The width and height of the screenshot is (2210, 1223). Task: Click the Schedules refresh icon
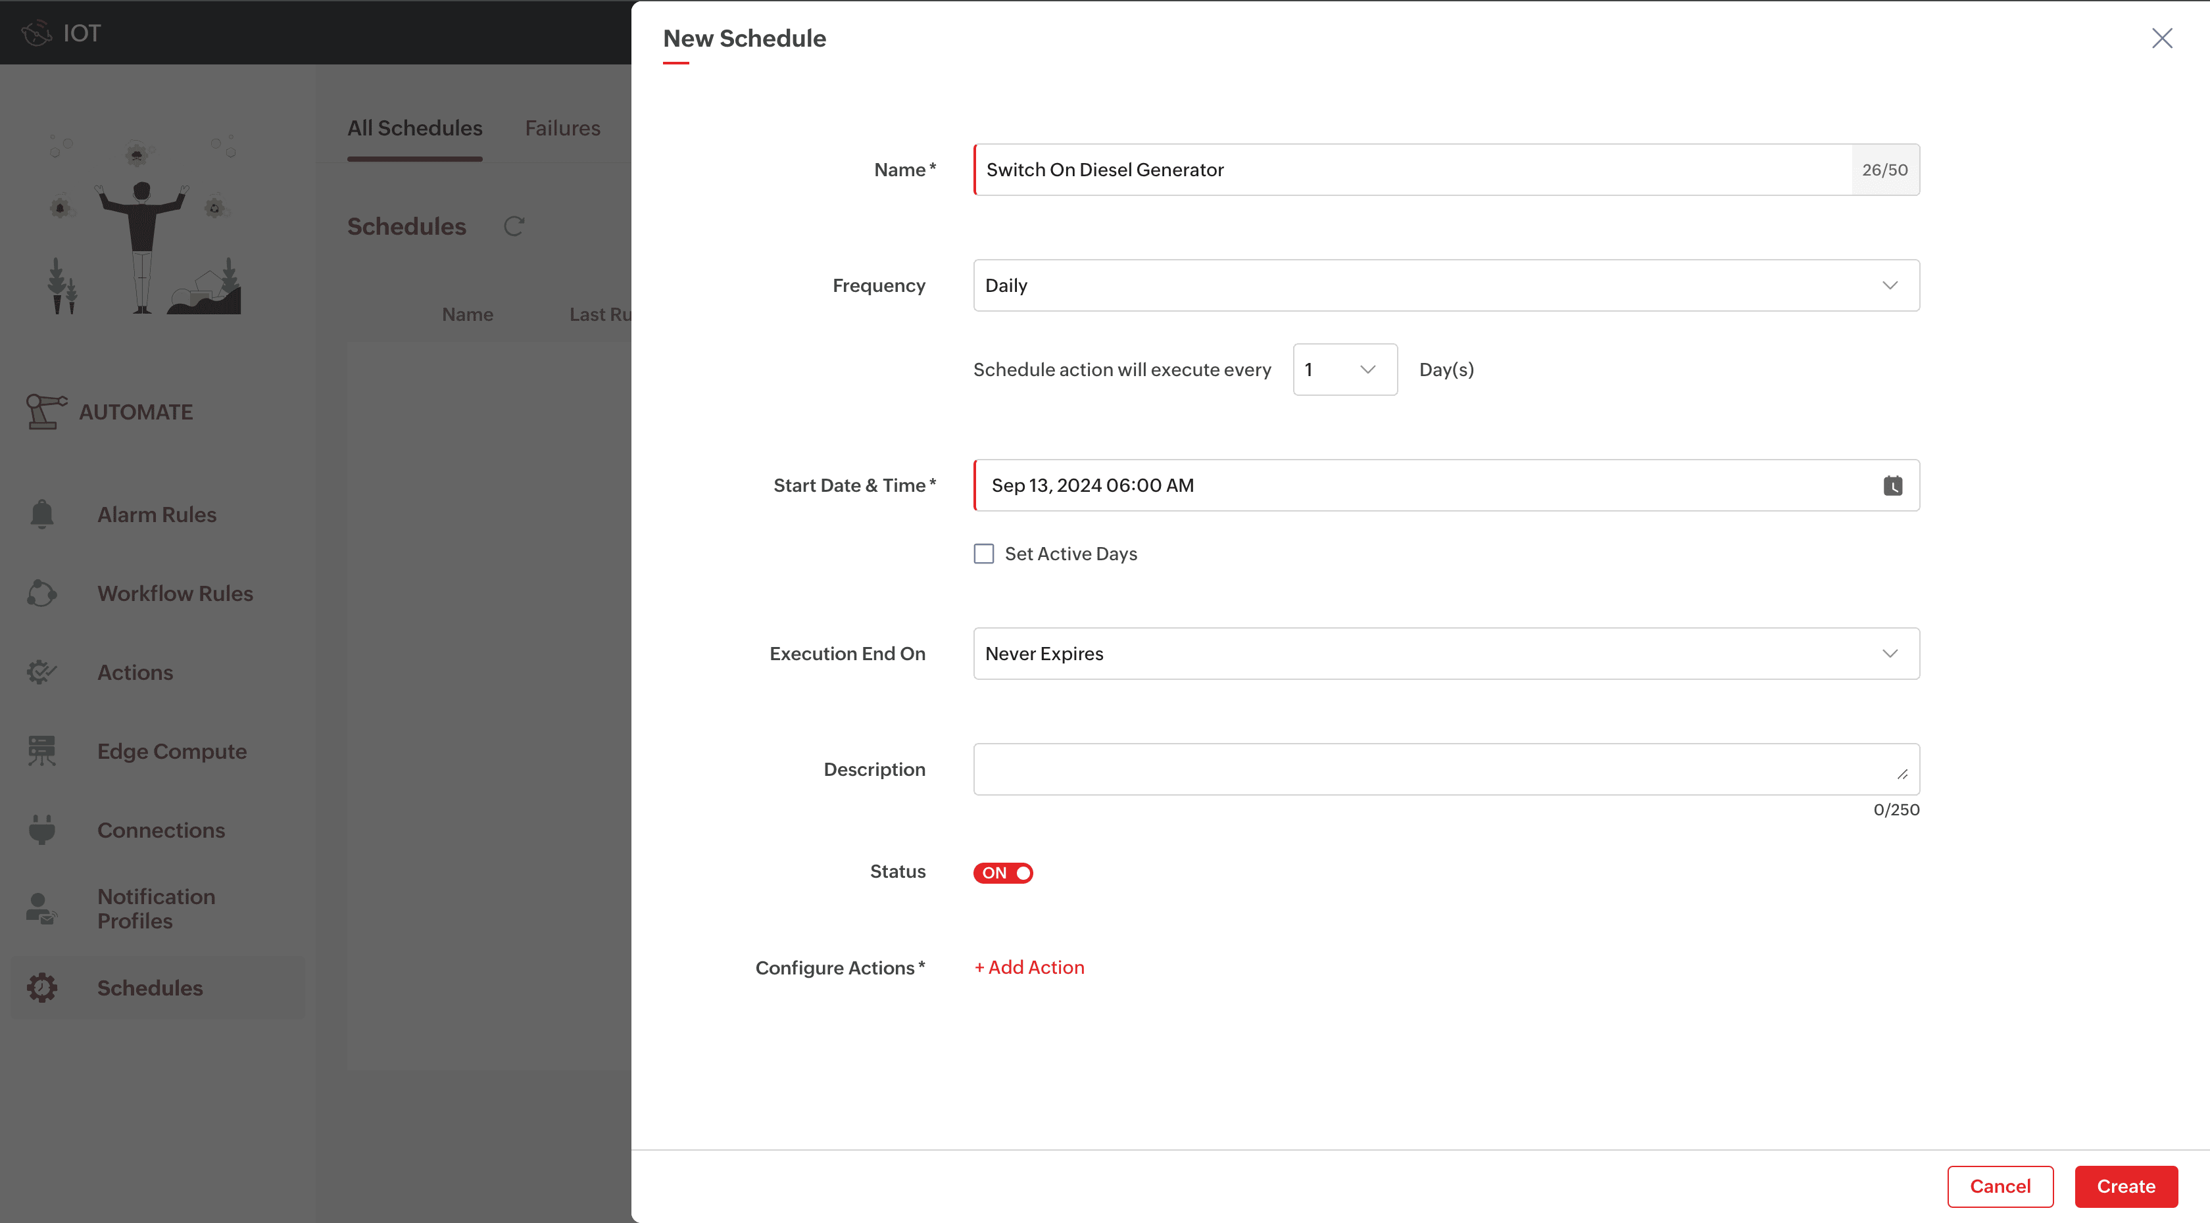click(x=514, y=226)
